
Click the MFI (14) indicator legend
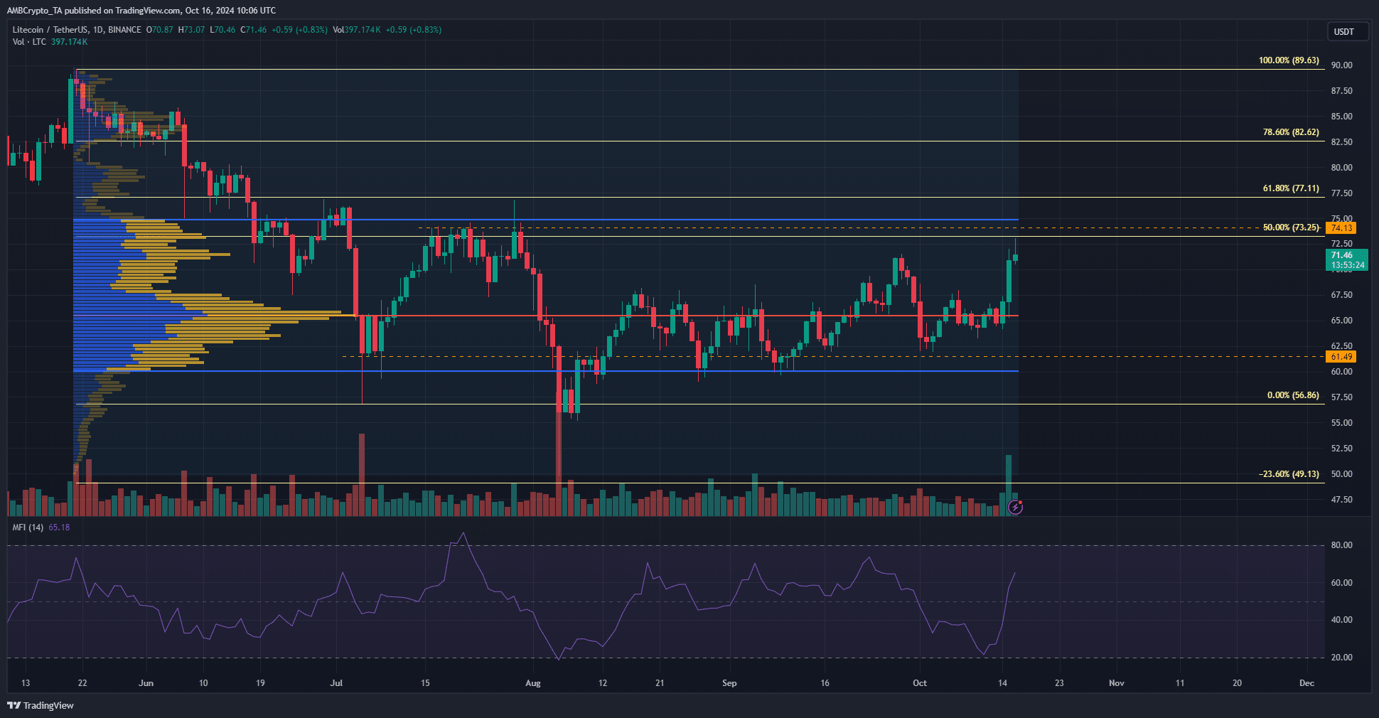28,527
